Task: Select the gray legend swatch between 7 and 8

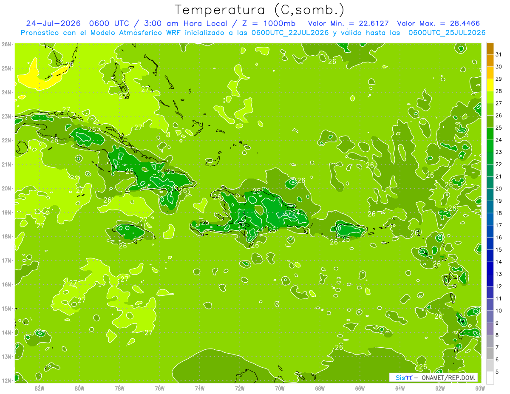Action: click(490, 341)
